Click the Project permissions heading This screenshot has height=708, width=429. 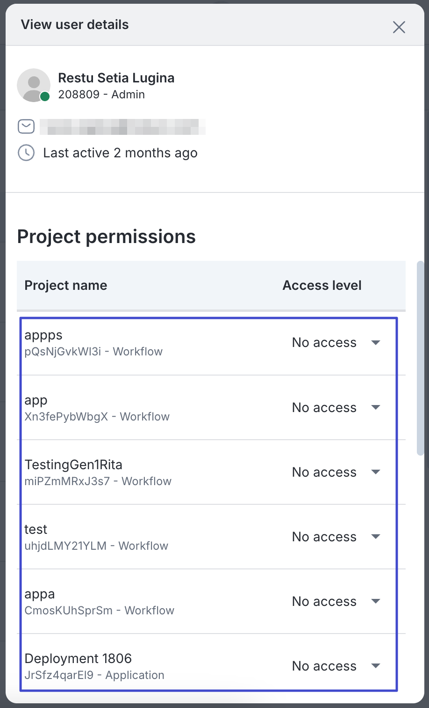pos(107,236)
